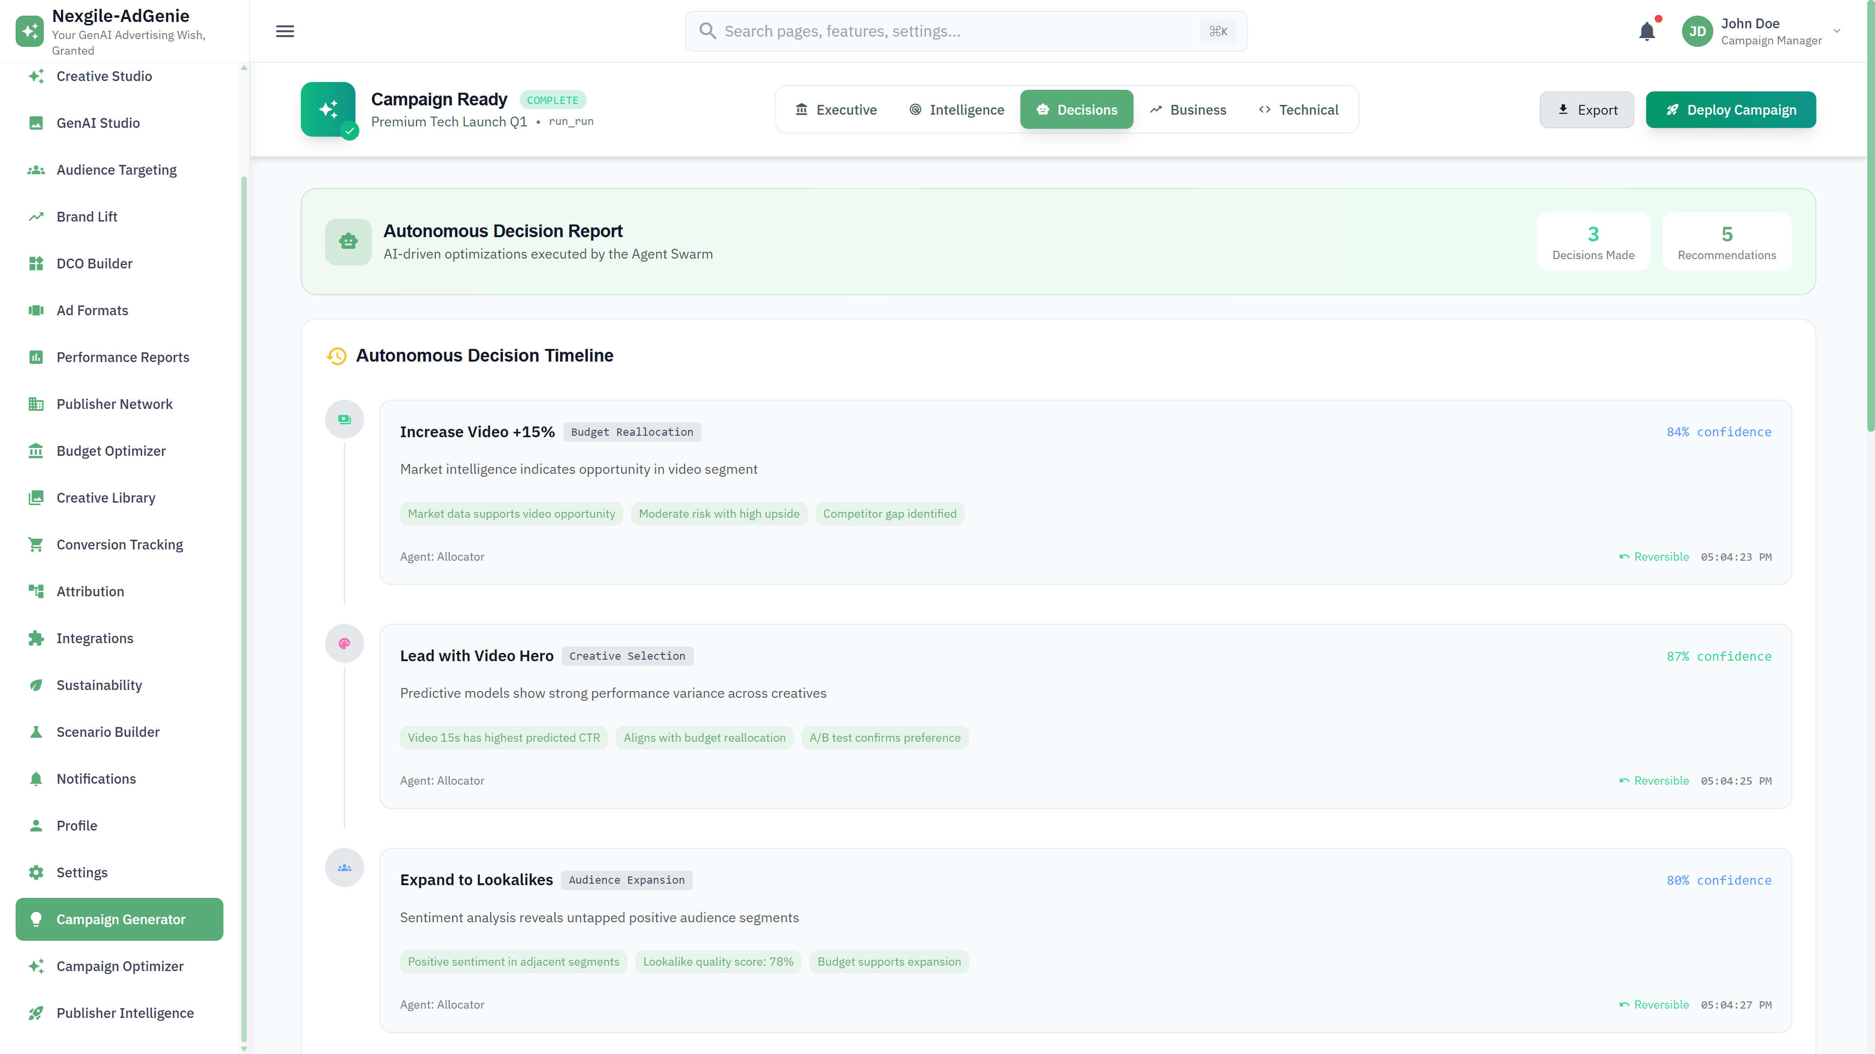Viewport: 1875px width, 1054px height.
Task: Select the Creative Studio sparkle icon
Action: pos(37,76)
